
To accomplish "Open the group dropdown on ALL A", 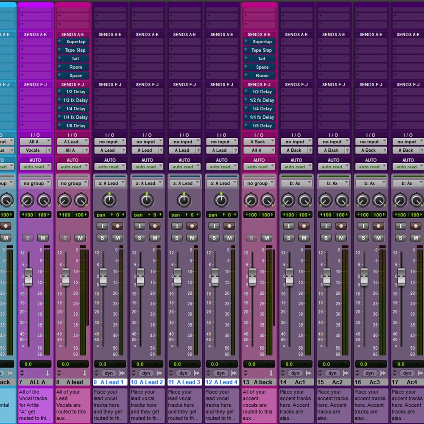I will coord(36,183).
